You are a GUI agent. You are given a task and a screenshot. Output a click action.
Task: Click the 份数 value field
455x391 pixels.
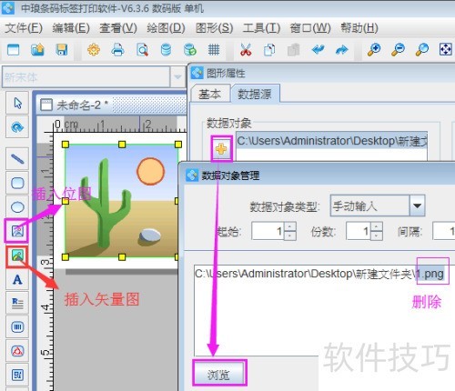click(359, 231)
